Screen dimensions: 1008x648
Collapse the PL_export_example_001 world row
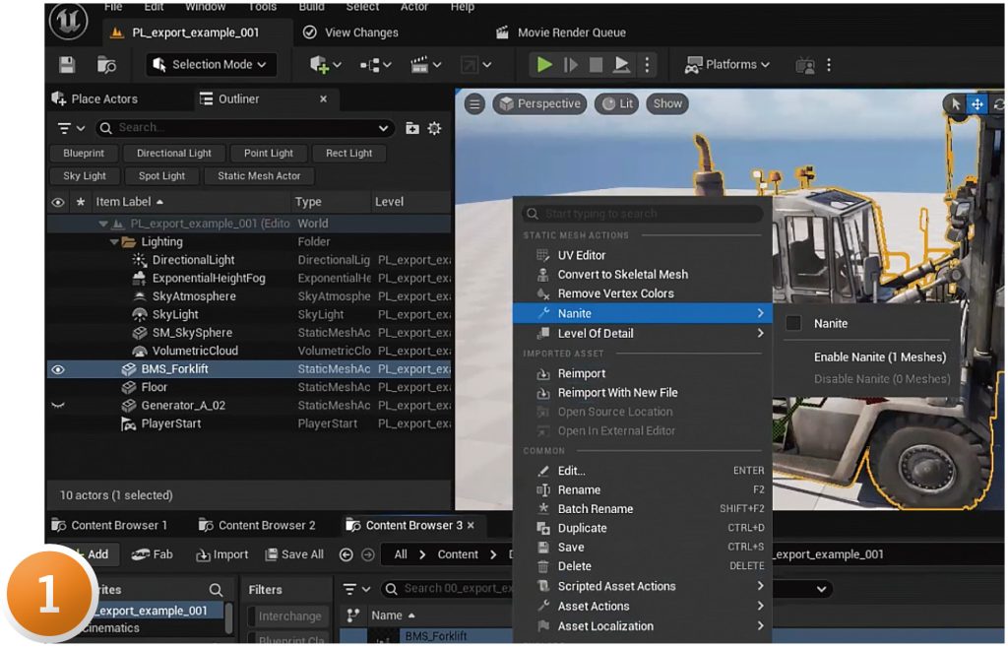(x=102, y=224)
